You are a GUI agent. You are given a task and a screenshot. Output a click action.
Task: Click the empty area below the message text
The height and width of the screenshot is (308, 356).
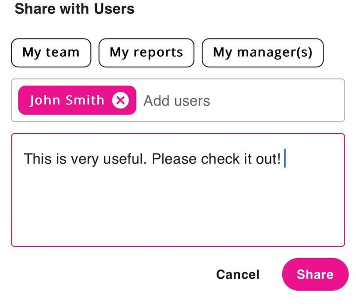coord(178,212)
